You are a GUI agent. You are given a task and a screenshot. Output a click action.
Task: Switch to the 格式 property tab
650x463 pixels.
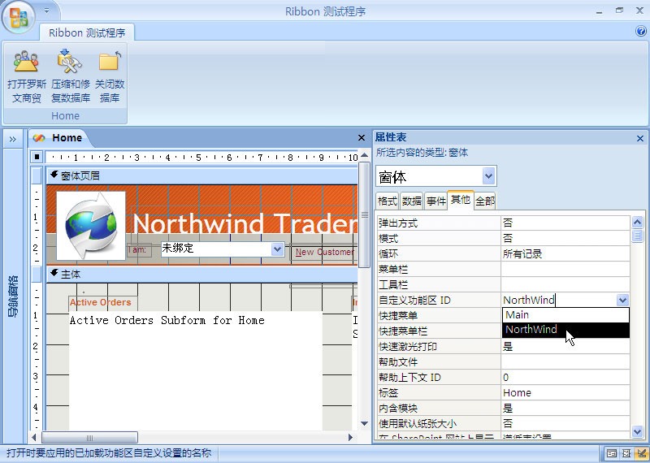[388, 201]
